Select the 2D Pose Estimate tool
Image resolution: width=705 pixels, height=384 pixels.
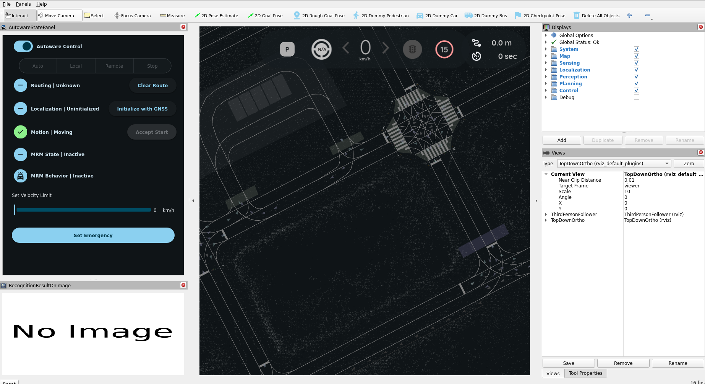point(216,16)
